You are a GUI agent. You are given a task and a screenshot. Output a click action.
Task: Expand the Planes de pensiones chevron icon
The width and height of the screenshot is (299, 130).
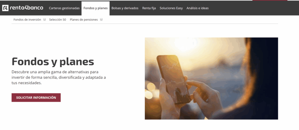coord(101,20)
